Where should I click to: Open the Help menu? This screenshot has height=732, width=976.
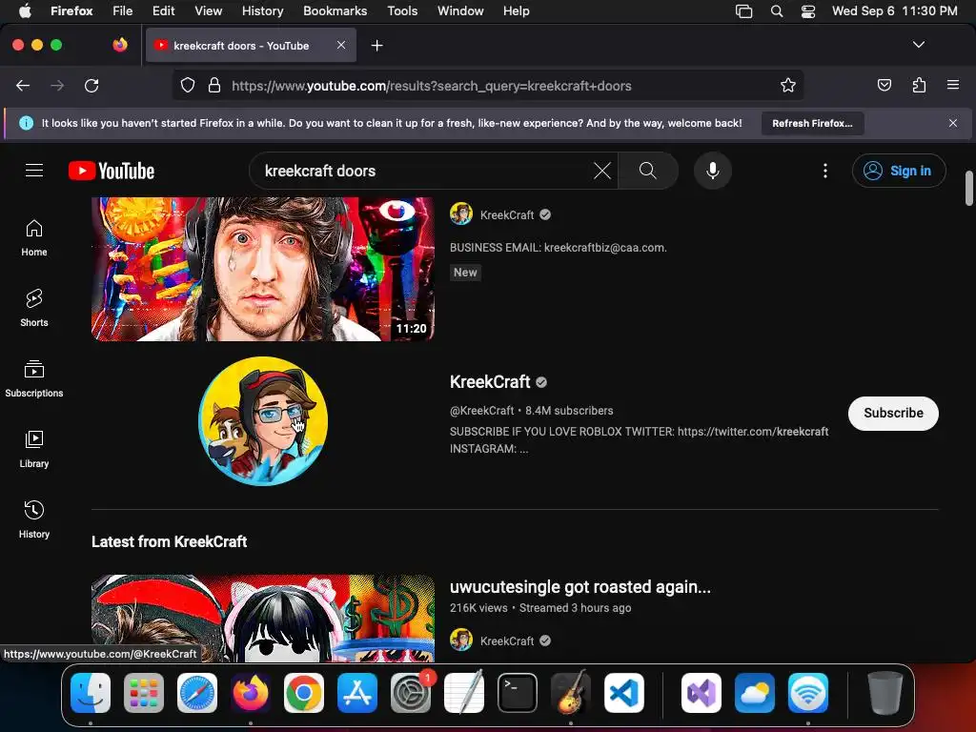coord(516,10)
